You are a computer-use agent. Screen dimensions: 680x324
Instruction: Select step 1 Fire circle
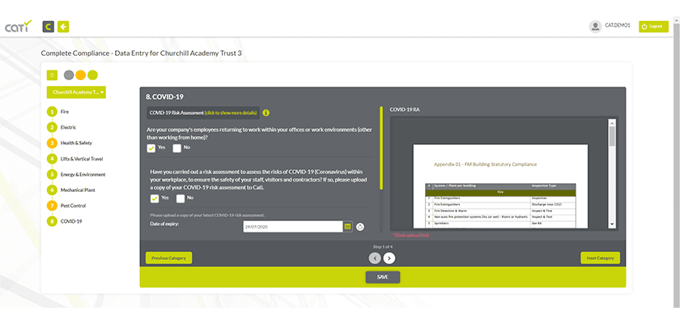point(52,112)
